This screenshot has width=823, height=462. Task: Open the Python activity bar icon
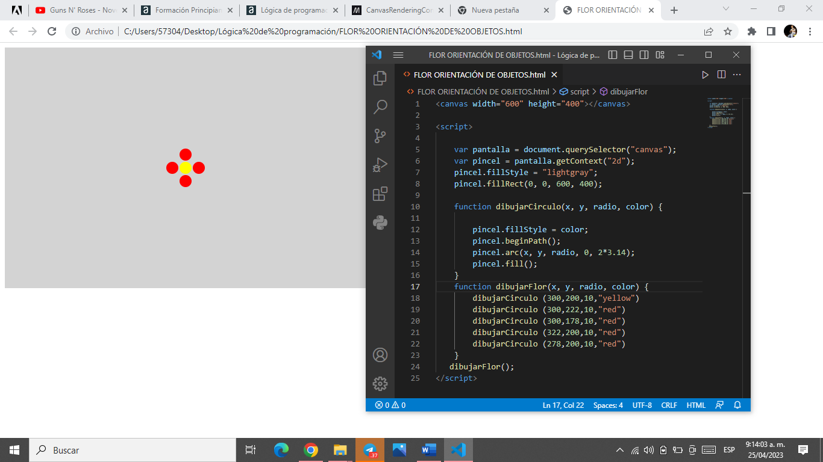[380, 223]
